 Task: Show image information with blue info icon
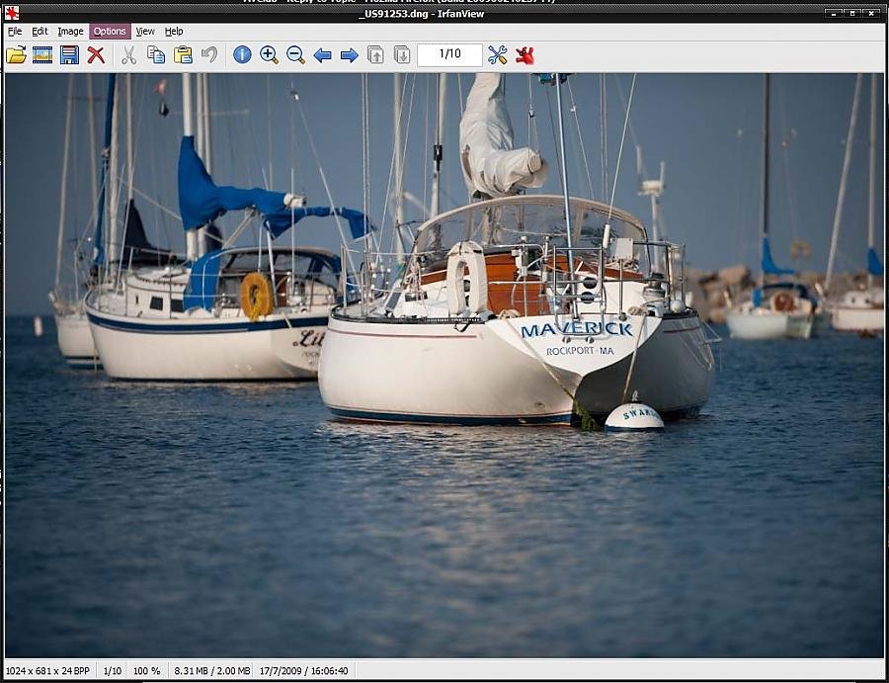[242, 55]
